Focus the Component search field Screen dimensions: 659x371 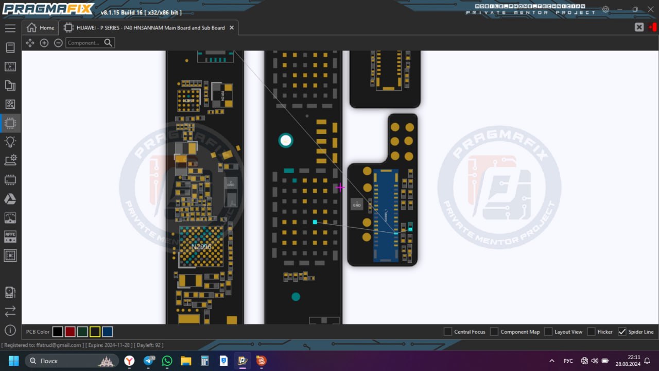click(x=84, y=43)
